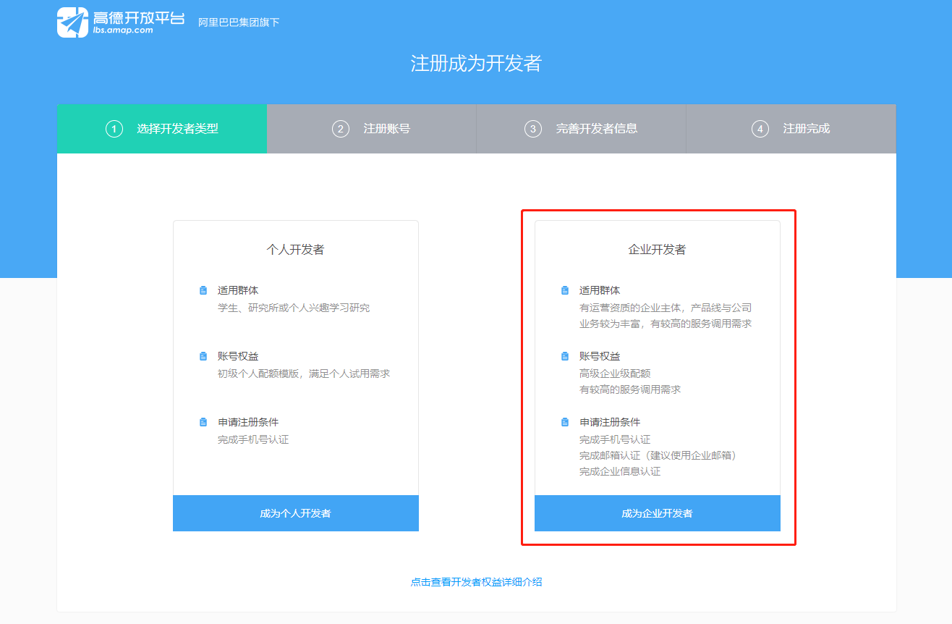Click the clipboard icon beside 申请注册条件 in 企业开发者
This screenshot has width=952, height=624.
click(565, 422)
